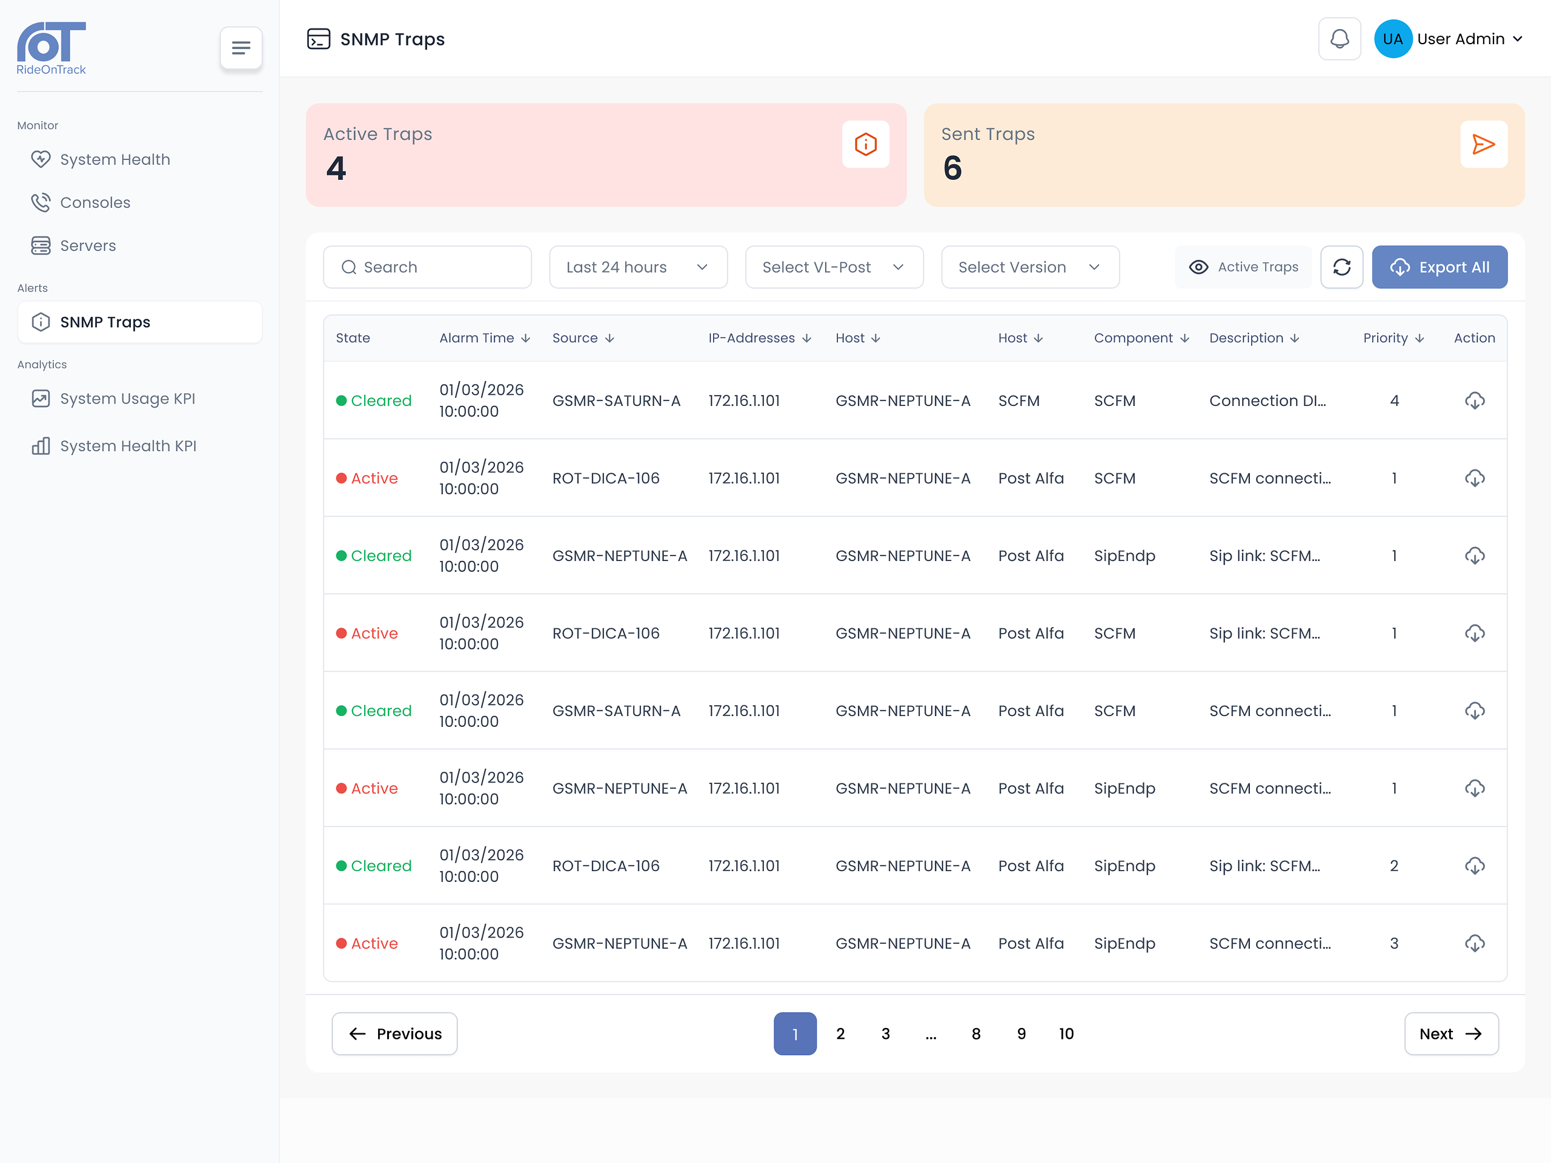Jump to page 2
Screen dimensions: 1551x1163
click(840, 1033)
